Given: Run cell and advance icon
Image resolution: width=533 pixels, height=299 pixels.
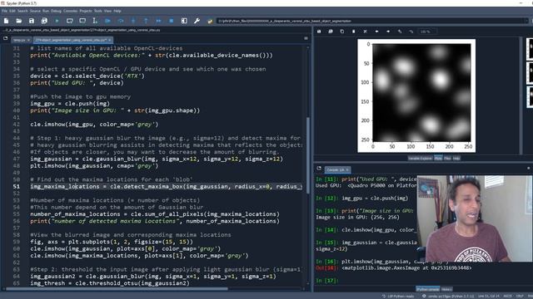Looking at the screenshot, I should click(x=82, y=21).
